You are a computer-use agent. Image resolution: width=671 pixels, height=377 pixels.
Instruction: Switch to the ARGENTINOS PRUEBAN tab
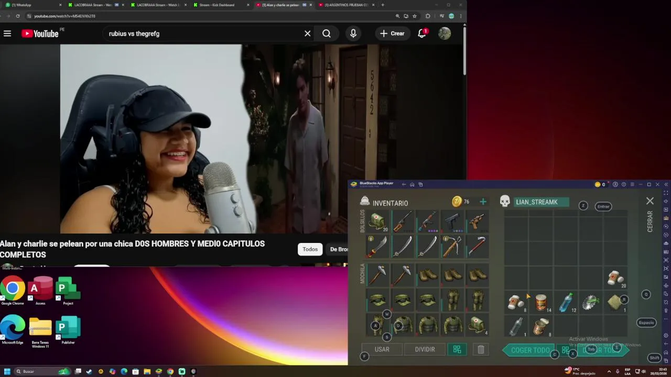[346, 5]
